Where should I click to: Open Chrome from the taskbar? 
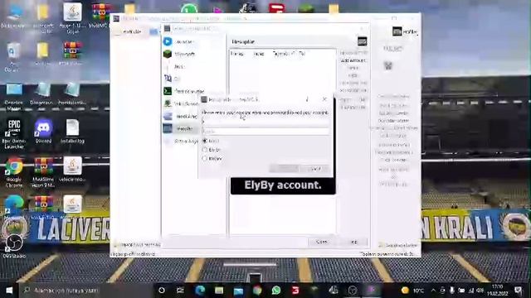click(x=257, y=291)
